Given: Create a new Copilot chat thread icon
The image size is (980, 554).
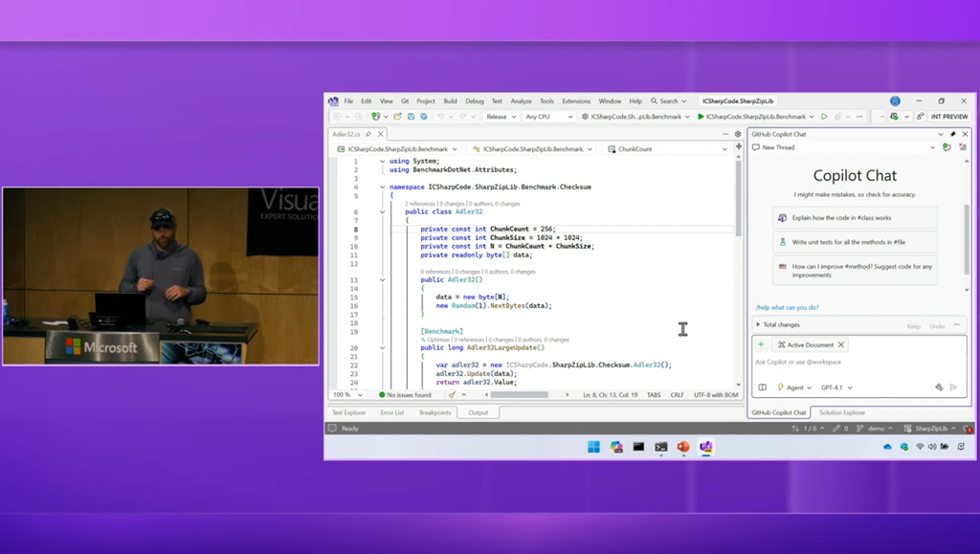Looking at the screenshot, I should [947, 147].
